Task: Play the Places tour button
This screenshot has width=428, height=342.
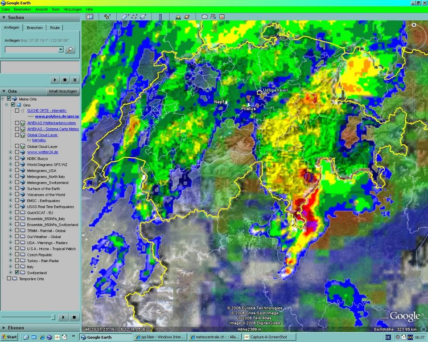Action: [x=63, y=317]
